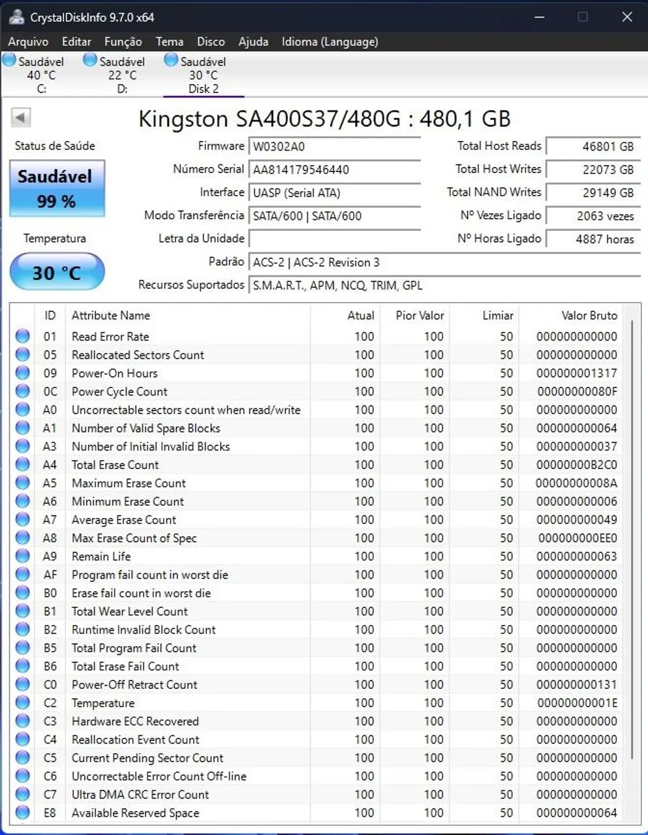Click status circle for Erase fail count in worst die
The height and width of the screenshot is (835, 648).
click(23, 593)
